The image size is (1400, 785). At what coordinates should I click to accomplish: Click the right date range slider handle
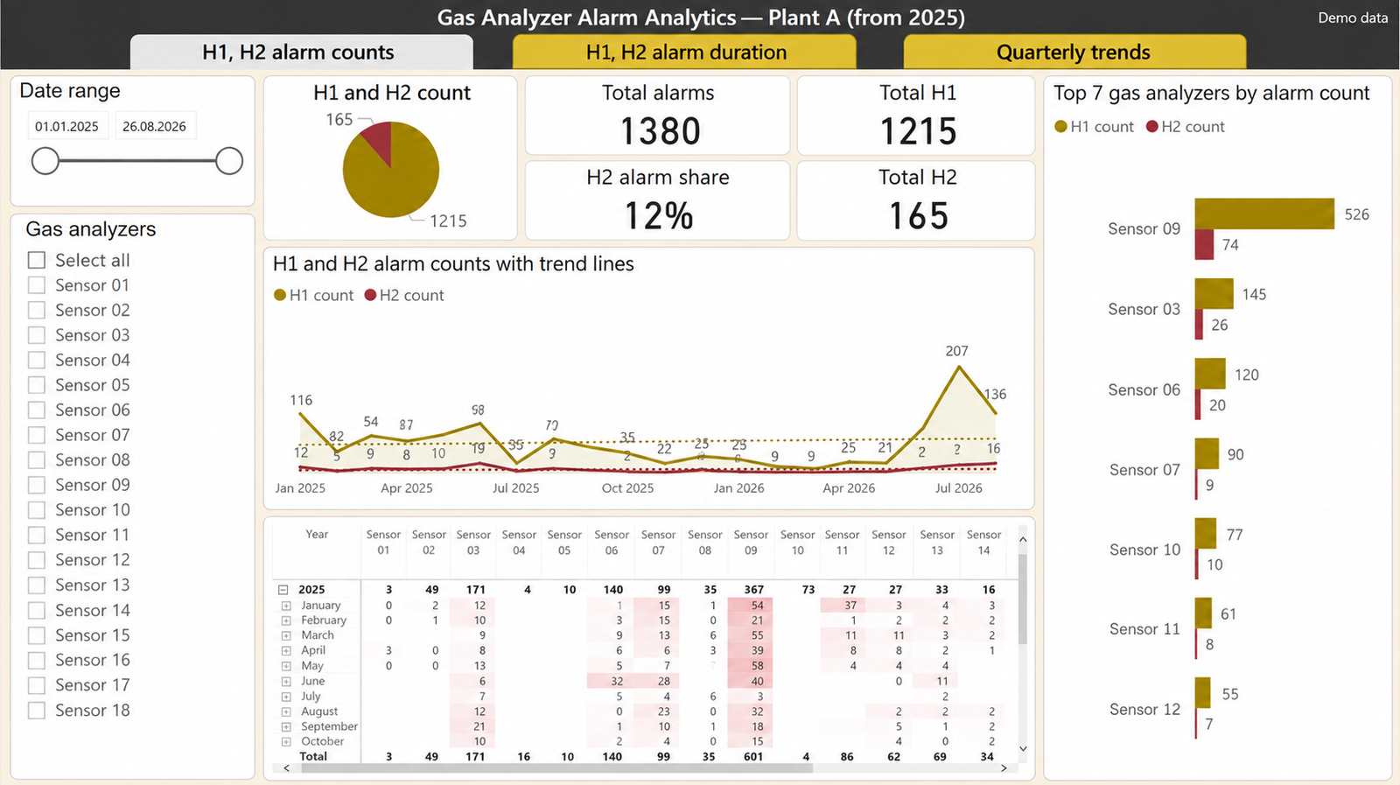pyautogui.click(x=229, y=161)
